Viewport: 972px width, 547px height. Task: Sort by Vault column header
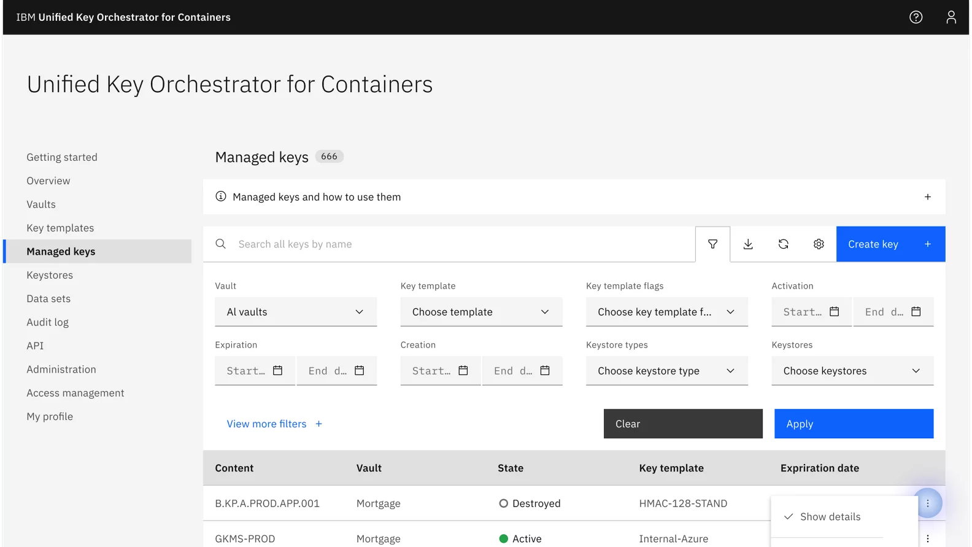coord(369,468)
